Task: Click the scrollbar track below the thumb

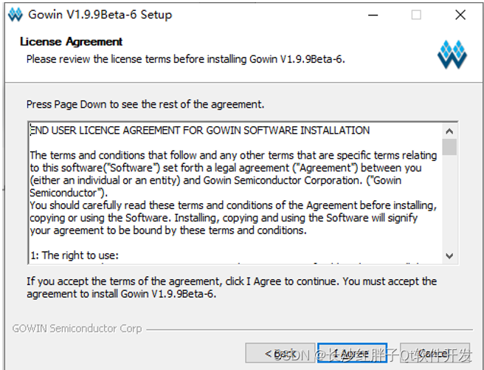Action: (449, 202)
